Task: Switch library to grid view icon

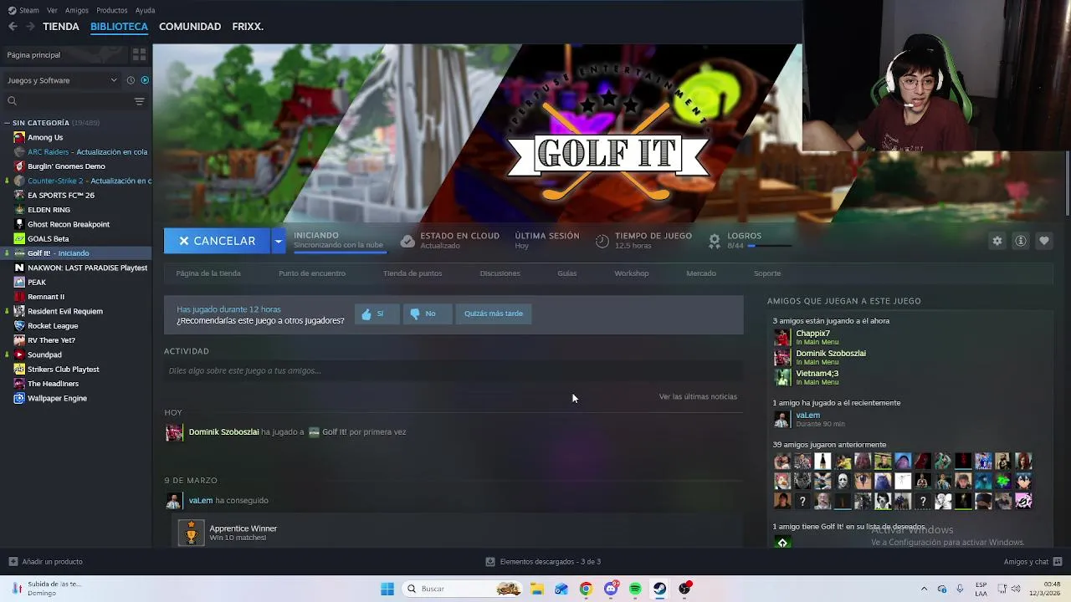Action: pos(139,54)
